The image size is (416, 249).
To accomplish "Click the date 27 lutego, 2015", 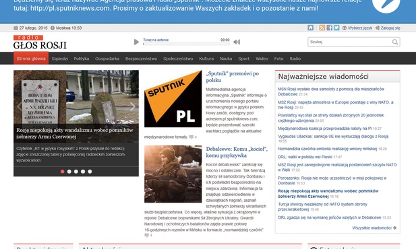I will click(33, 28).
